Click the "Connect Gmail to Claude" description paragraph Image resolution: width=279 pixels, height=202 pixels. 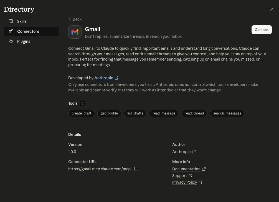coord(167,56)
